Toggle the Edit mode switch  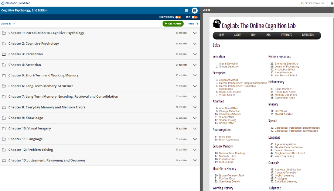tap(194, 17)
